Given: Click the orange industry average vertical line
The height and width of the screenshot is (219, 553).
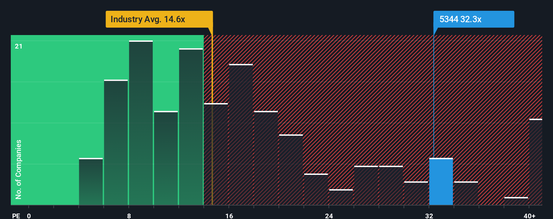Looking at the screenshot, I should pyautogui.click(x=212, y=116).
